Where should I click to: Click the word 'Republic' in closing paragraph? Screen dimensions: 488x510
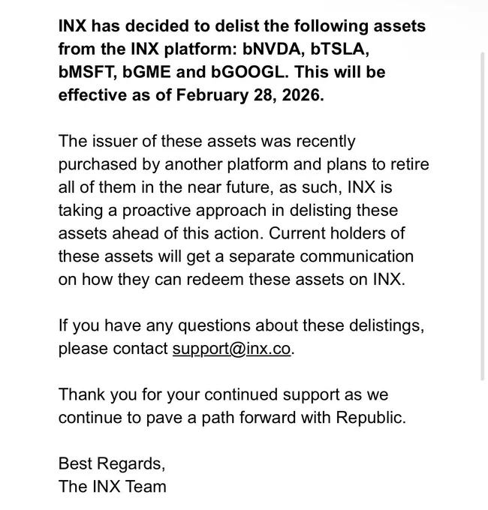pyautogui.click(x=369, y=418)
